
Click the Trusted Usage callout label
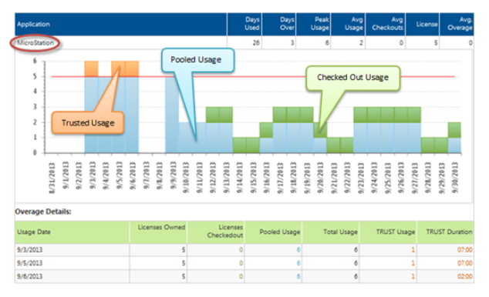88,123
